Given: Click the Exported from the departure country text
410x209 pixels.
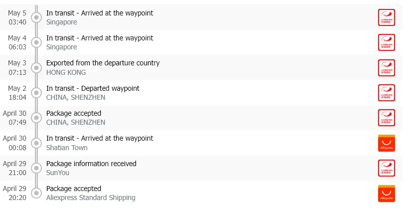Looking at the screenshot, I should coord(103,63).
